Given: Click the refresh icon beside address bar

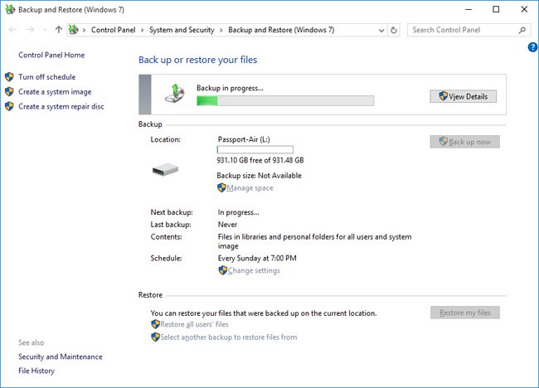Looking at the screenshot, I should pyautogui.click(x=393, y=30).
